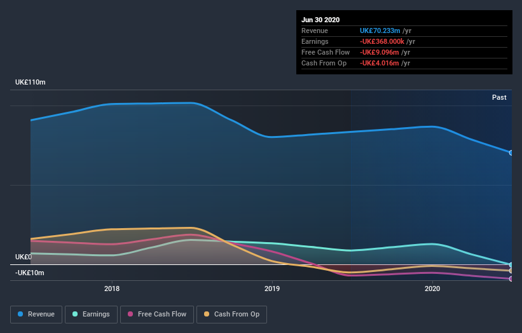Click the Jun 30 2020 tooltip date

coord(320,20)
